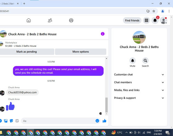Open the Facebook menu grid icon
This screenshot has height=136, width=173.
(x=146, y=20)
